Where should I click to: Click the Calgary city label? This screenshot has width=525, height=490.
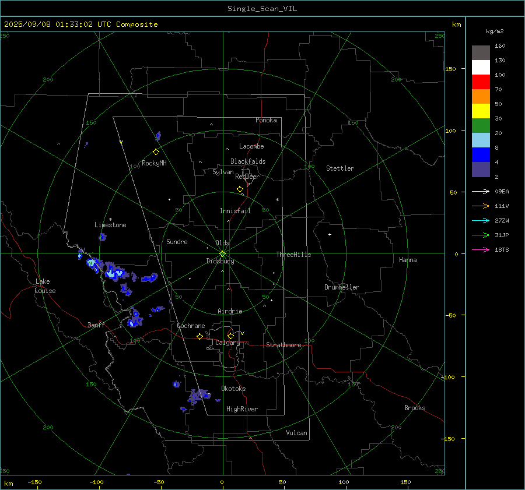pos(228,343)
